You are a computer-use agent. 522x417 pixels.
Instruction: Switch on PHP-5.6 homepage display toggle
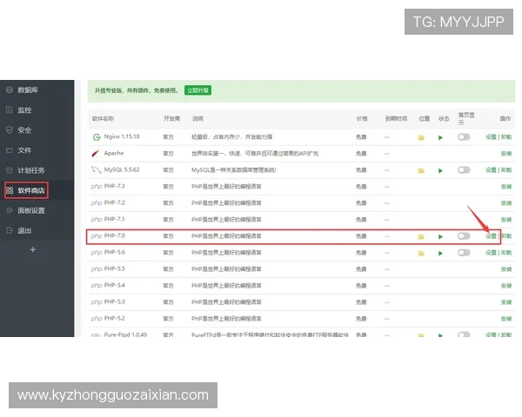click(464, 252)
